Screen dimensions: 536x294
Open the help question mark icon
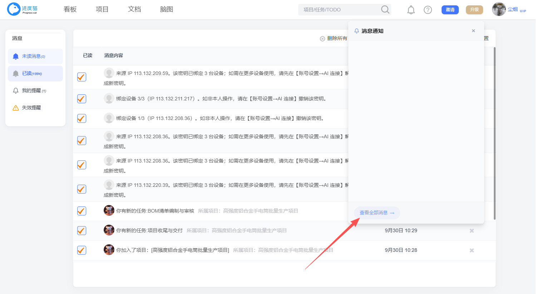(x=428, y=10)
